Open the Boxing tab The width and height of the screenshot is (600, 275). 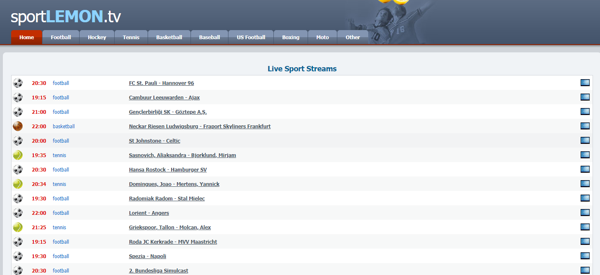(x=291, y=37)
